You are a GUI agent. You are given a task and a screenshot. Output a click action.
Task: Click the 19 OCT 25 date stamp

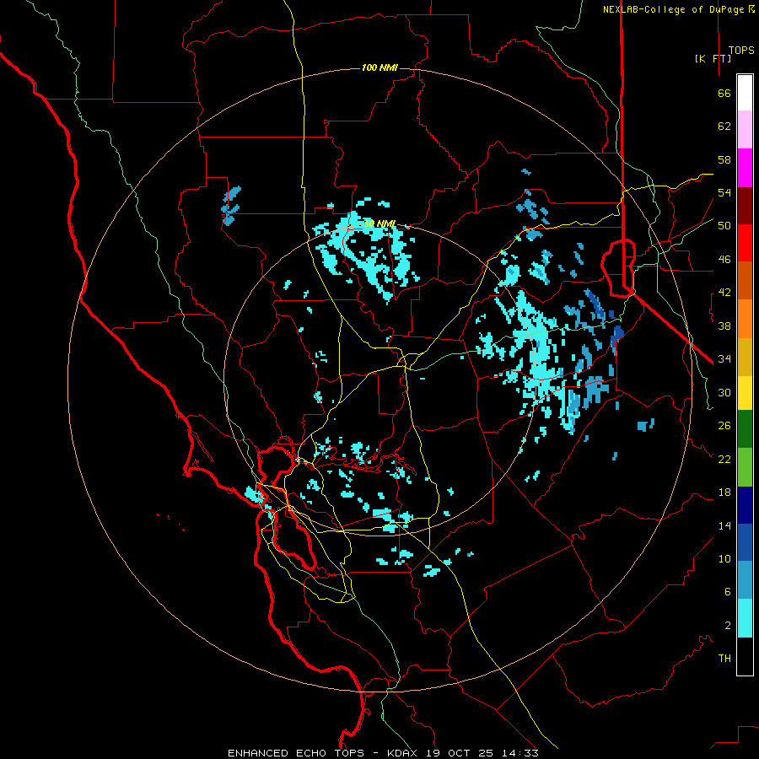point(460,753)
